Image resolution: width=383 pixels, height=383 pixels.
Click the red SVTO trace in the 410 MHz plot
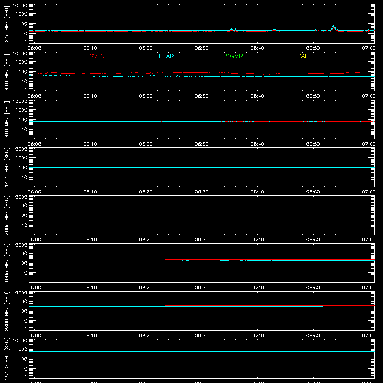click(x=202, y=73)
